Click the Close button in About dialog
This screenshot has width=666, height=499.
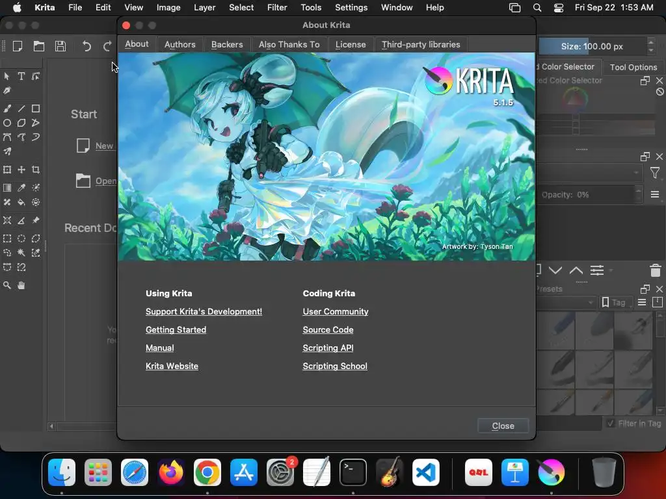click(x=503, y=426)
